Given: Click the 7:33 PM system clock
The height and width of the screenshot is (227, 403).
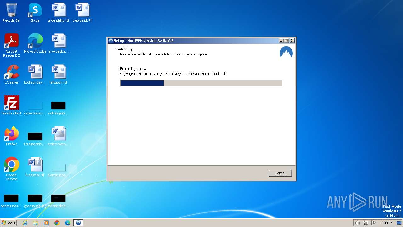Looking at the screenshot, I should [387, 223].
